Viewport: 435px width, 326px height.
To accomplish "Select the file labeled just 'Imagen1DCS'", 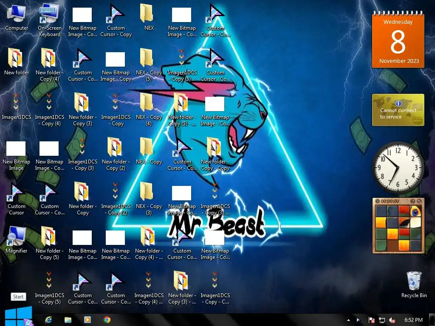I will 17,107.
